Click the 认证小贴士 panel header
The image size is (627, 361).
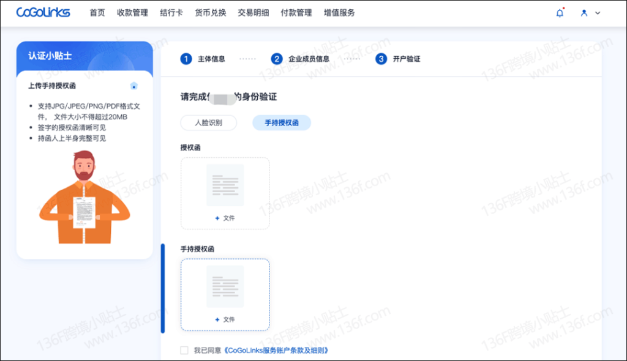(x=84, y=56)
